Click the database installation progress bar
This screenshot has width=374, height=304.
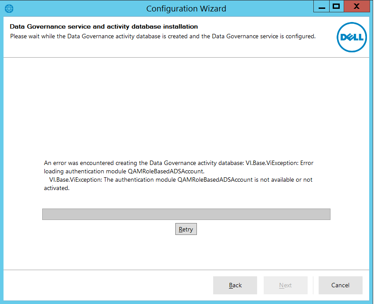(x=186, y=214)
